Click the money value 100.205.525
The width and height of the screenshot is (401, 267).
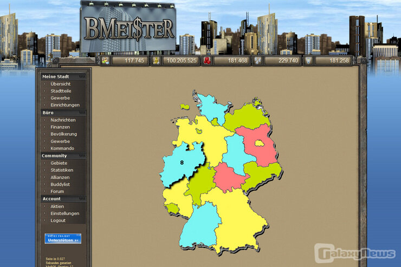(182, 61)
